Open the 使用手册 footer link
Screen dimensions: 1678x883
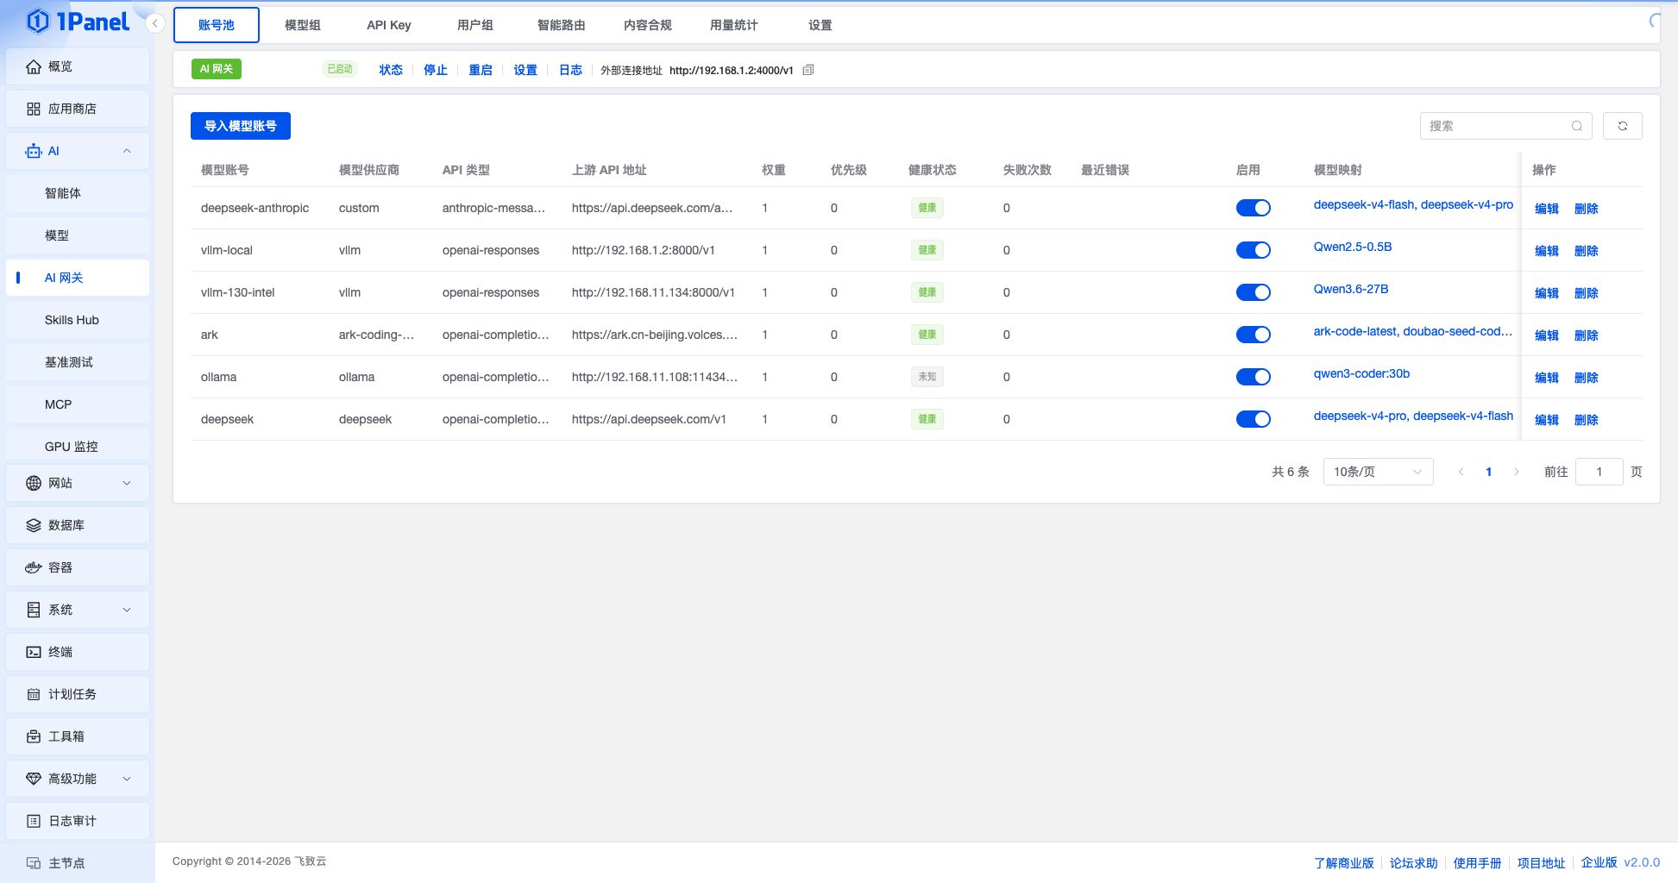(1477, 862)
